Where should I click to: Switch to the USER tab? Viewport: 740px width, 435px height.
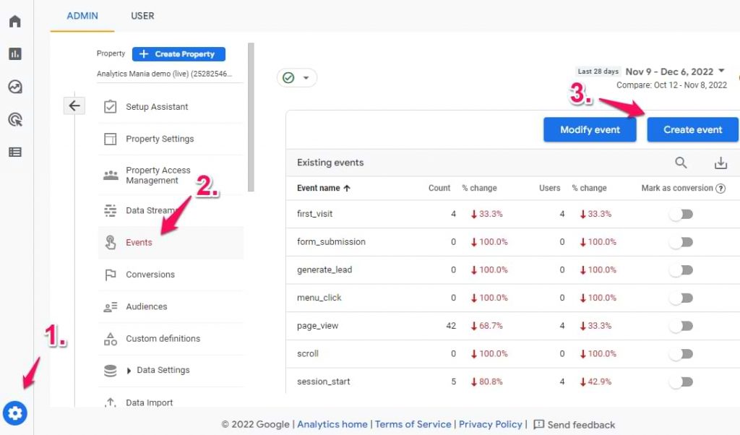click(x=142, y=16)
